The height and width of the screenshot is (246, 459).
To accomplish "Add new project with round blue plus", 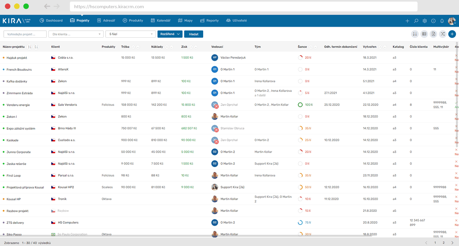I will coord(452,34).
